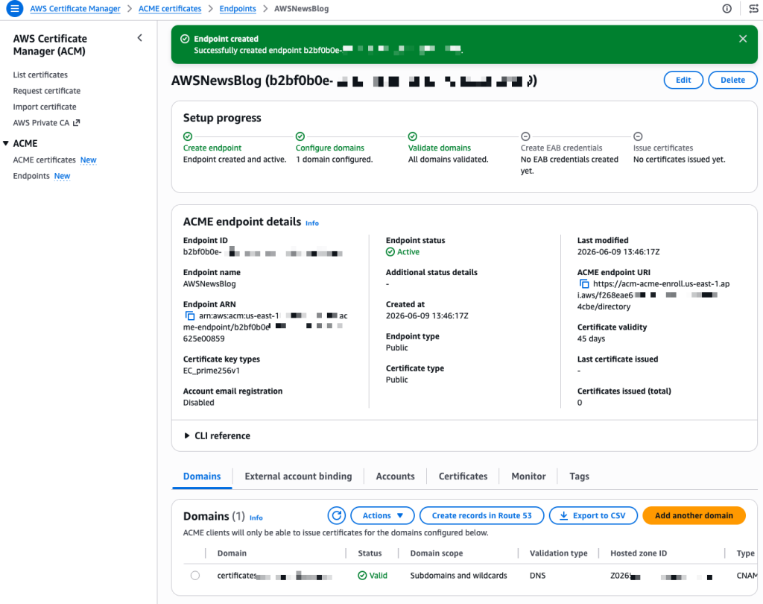Viewport: 763px width, 604px height.
Task: Click Info link next to ACME endpoint details
Action: 312,223
